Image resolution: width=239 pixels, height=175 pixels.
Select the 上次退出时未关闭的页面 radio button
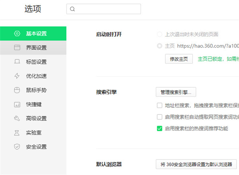pos(160,34)
